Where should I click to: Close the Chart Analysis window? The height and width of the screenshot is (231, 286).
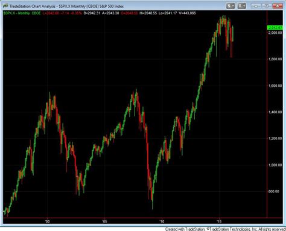pos(278,6)
